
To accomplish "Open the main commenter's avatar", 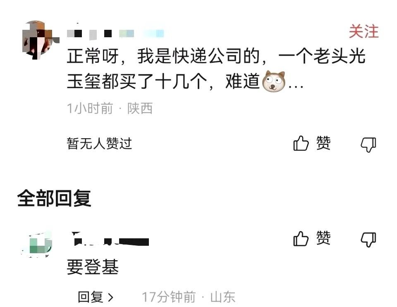I will (x=41, y=40).
